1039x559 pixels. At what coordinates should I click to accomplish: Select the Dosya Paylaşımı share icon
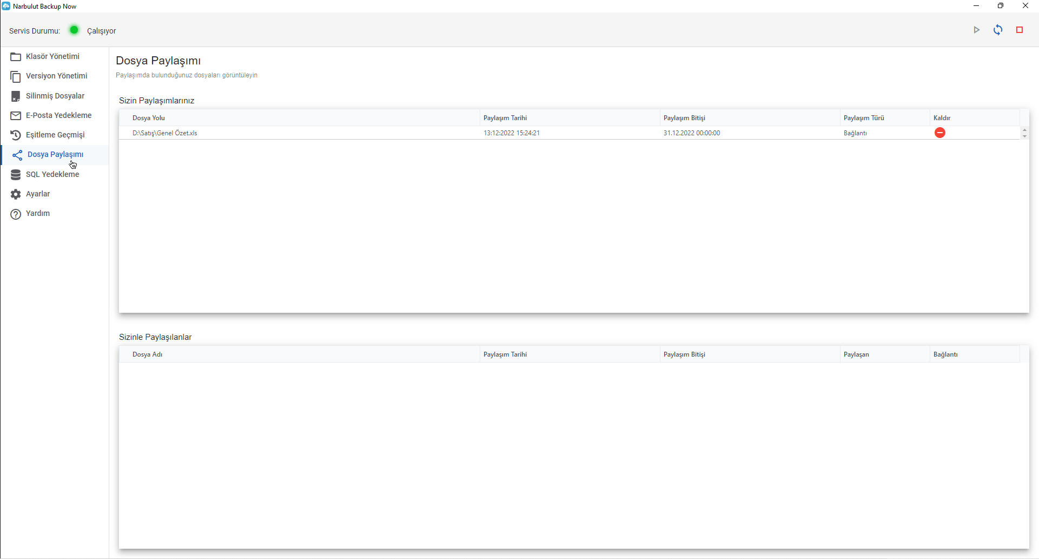coord(17,155)
